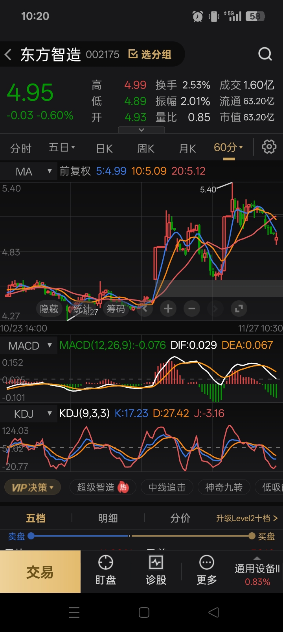The image size is (283, 632).
Task: Tap the stock code 002175
Action: click(103, 54)
